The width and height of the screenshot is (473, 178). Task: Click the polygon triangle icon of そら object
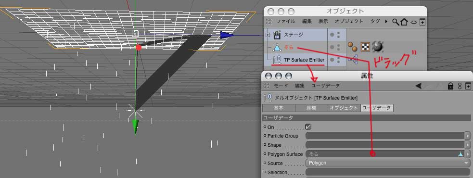pos(277,47)
